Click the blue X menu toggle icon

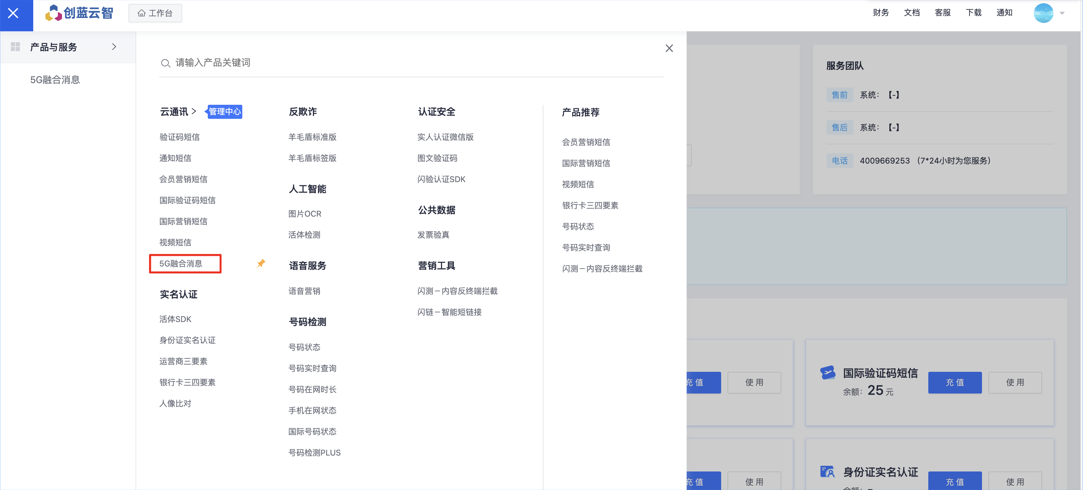pyautogui.click(x=13, y=13)
